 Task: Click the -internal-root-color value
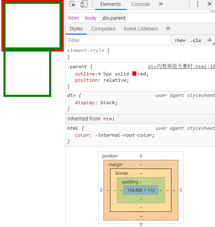pyautogui.click(x=123, y=135)
